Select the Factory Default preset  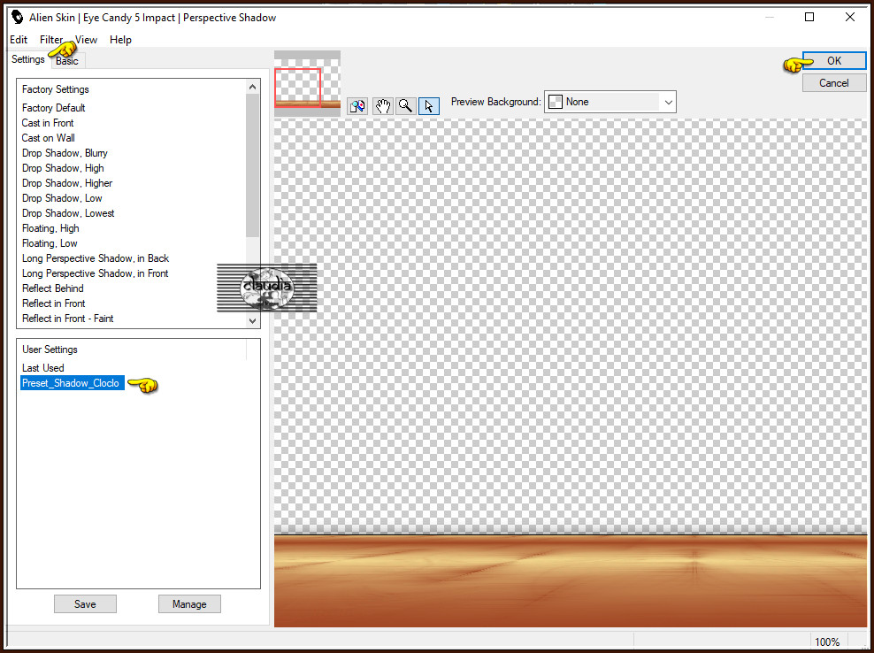point(53,108)
